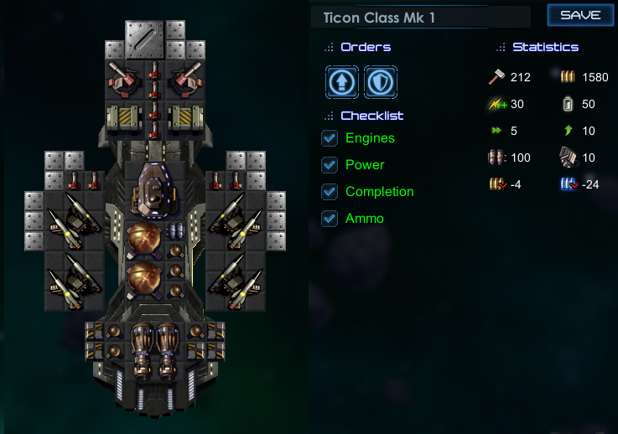Toggle the Power checklist checkbox
Screen dimensions: 618x434
330,165
